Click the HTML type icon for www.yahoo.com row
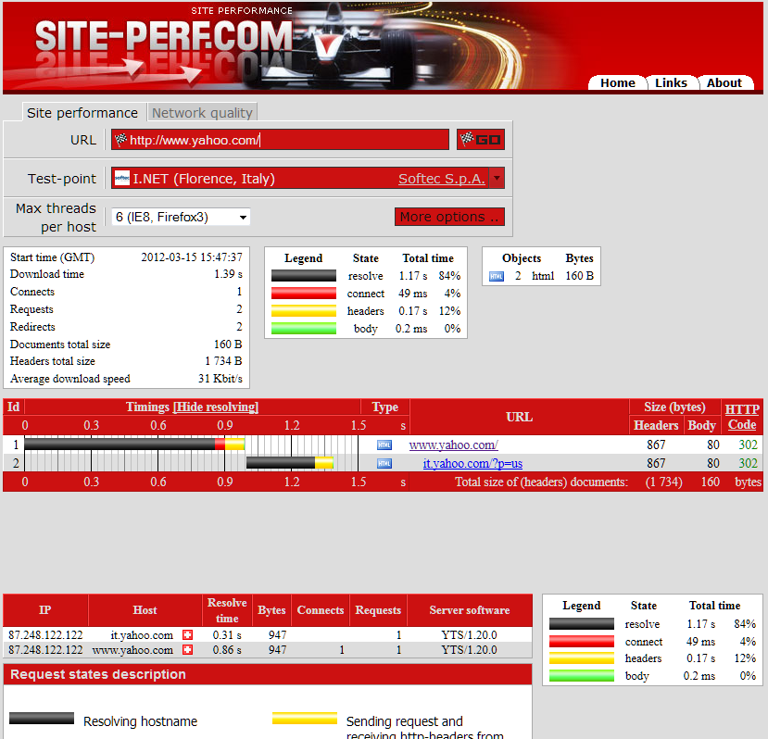Image resolution: width=768 pixels, height=739 pixels. click(384, 445)
